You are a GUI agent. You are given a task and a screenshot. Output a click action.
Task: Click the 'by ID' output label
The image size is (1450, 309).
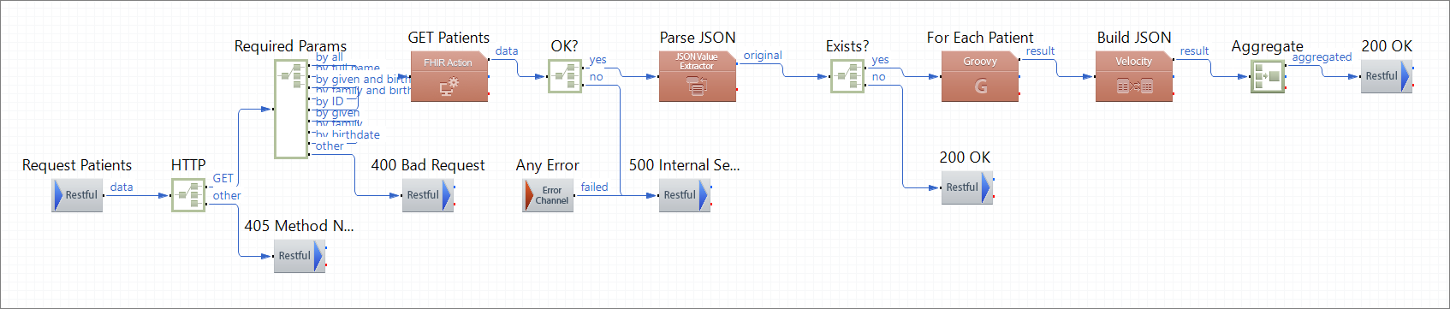(x=330, y=101)
